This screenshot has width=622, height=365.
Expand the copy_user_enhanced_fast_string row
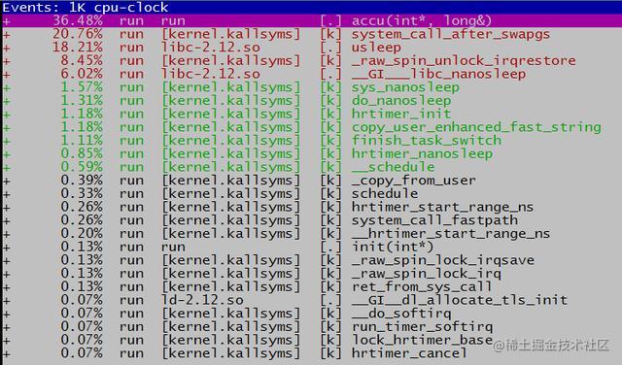7,128
